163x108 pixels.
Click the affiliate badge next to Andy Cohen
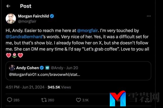click(47, 68)
